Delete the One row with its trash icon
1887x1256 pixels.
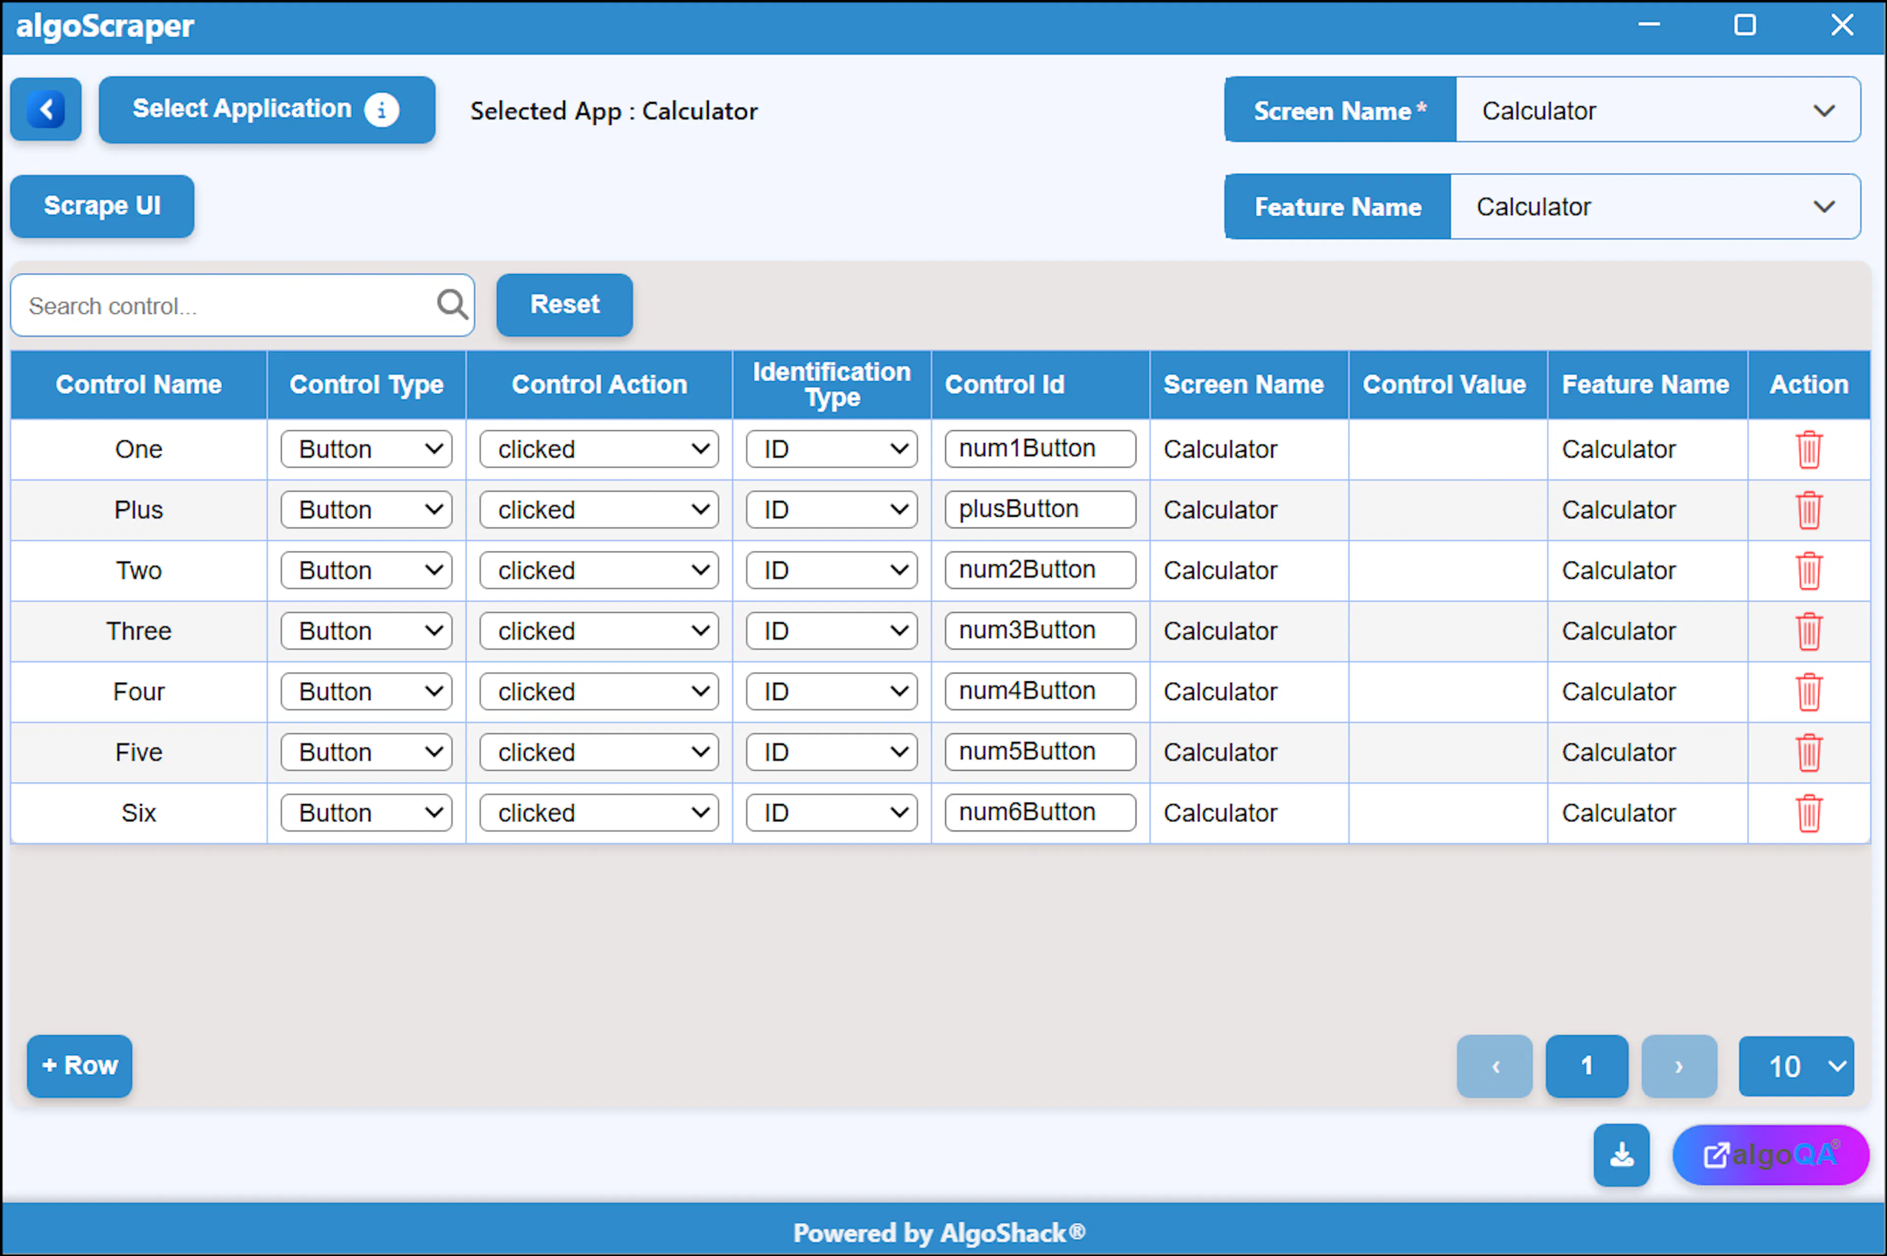pos(1808,449)
